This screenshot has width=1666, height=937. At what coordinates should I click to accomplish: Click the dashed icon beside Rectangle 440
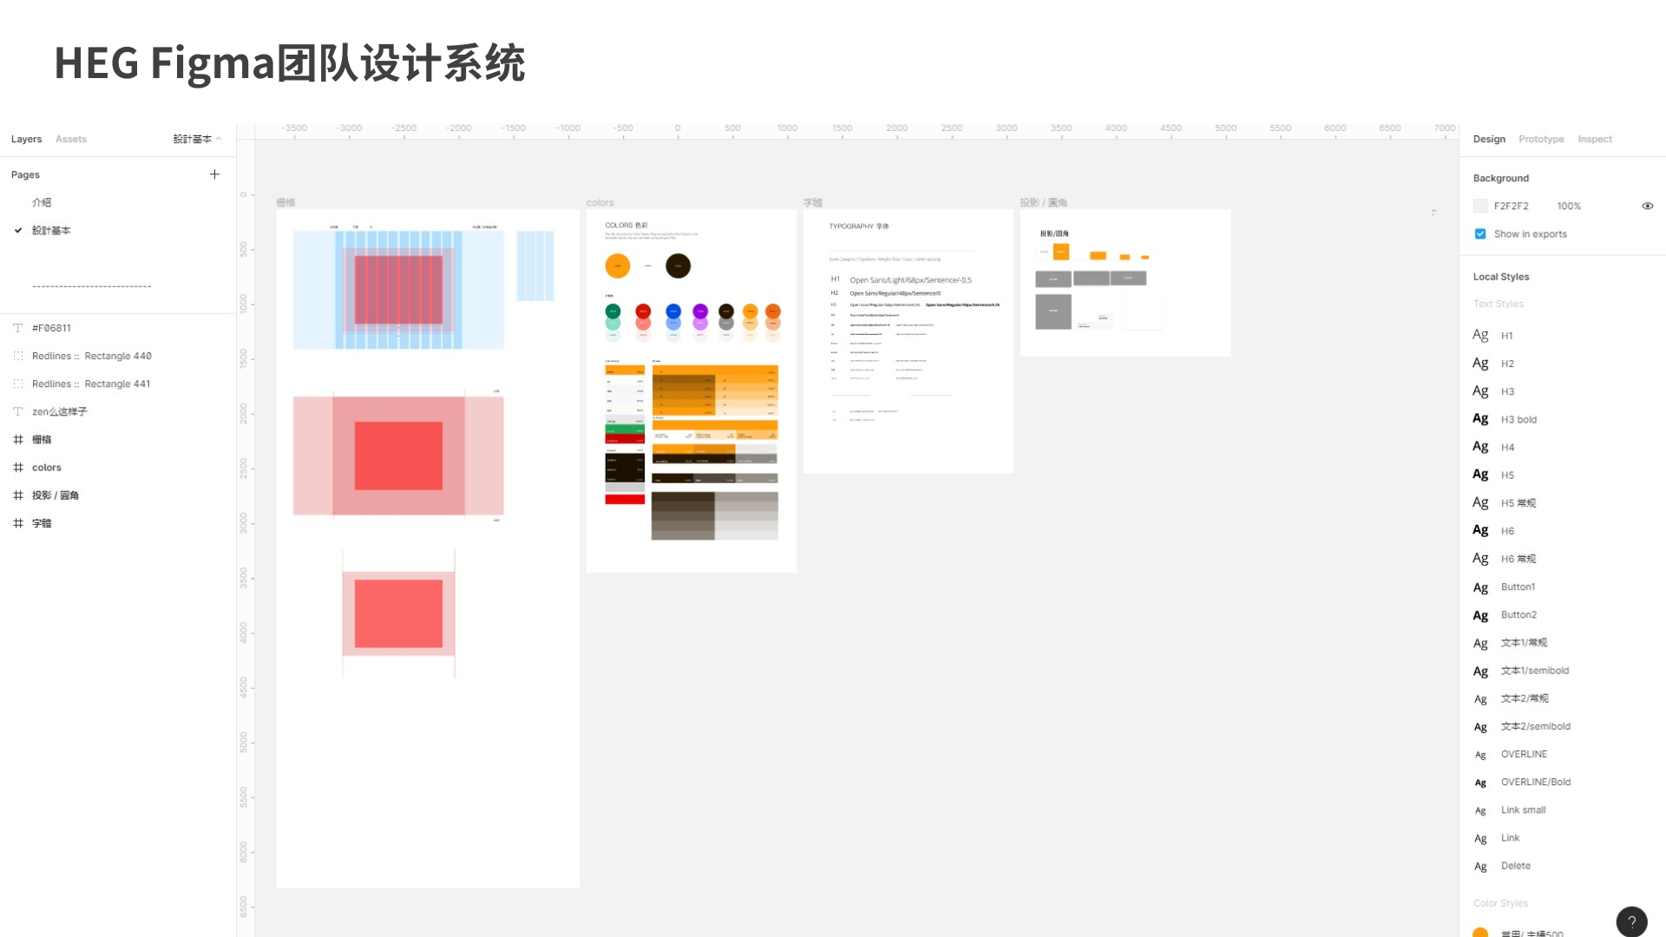pyautogui.click(x=18, y=356)
